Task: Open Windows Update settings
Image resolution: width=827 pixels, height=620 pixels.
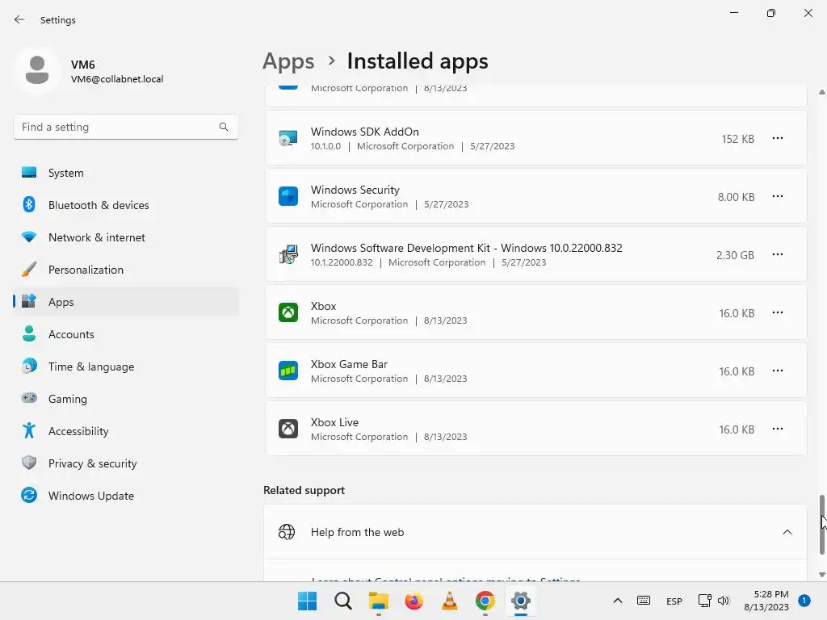Action: (126, 496)
